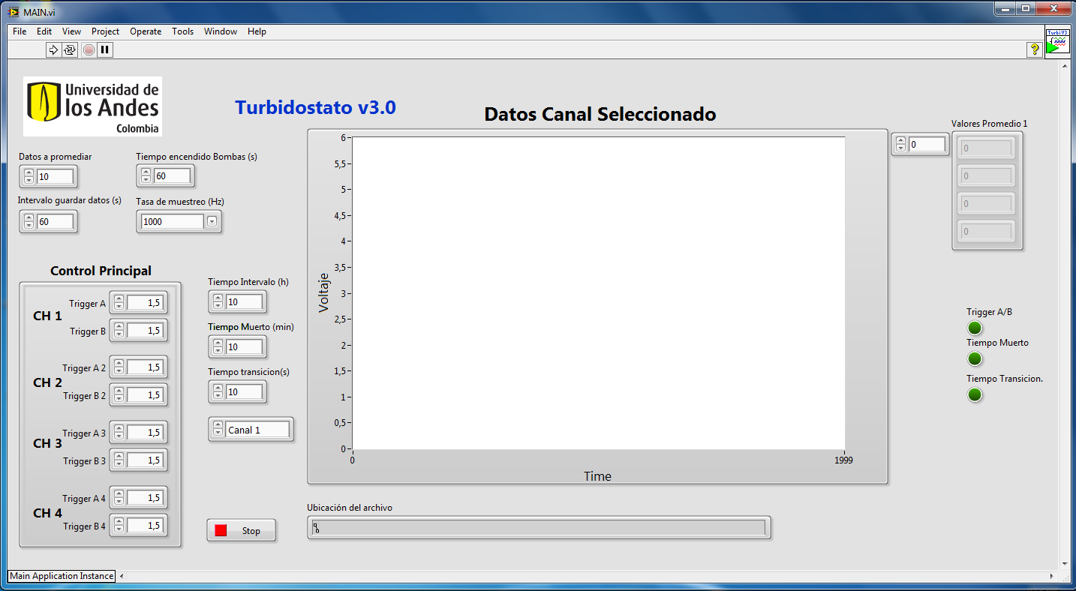Click the Run arrow toolbar icon
This screenshot has width=1076, height=591.
(53, 50)
